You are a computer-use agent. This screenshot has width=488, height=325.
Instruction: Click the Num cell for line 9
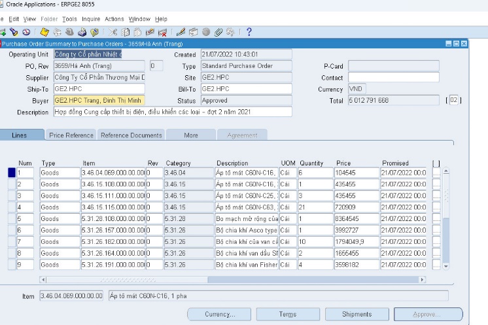point(25,265)
